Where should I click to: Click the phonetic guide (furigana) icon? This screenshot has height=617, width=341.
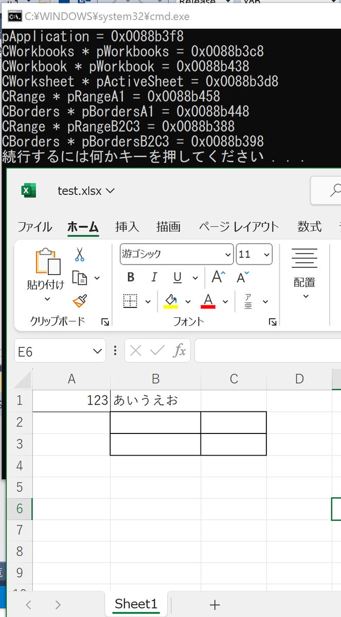coord(248,301)
